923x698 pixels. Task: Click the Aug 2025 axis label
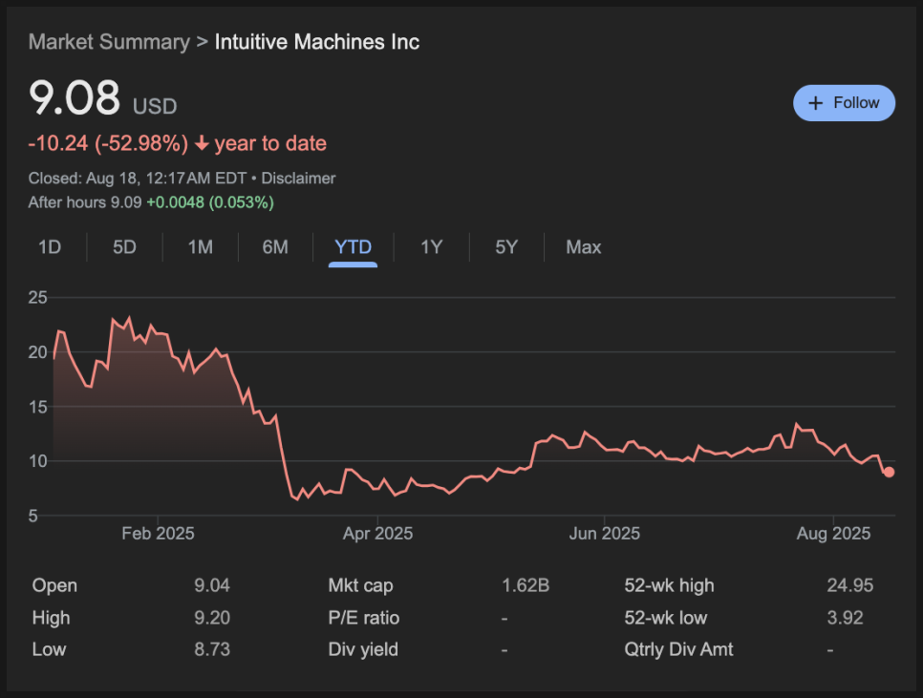(833, 534)
